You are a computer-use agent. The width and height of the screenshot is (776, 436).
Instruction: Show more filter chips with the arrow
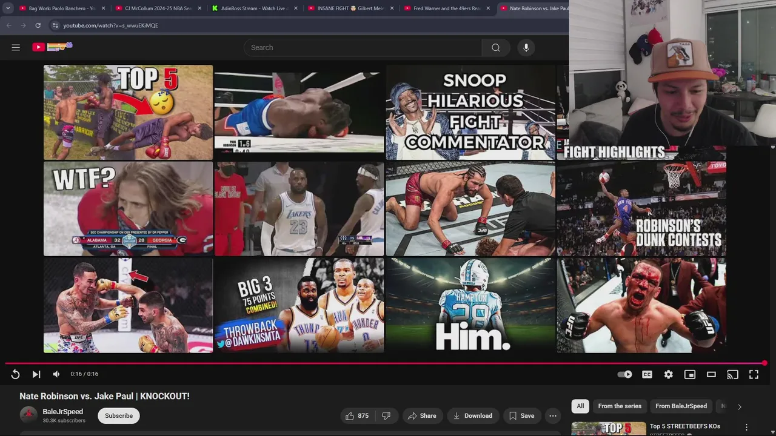tap(739, 406)
